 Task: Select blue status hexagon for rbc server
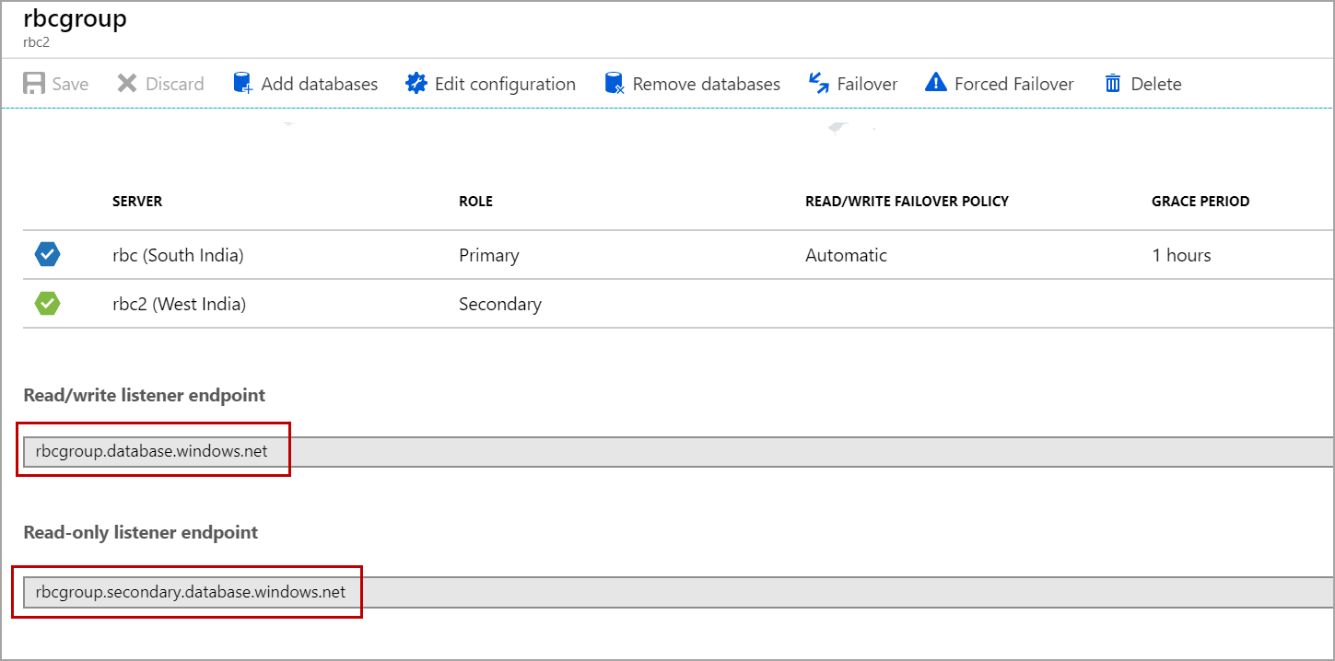click(x=47, y=255)
